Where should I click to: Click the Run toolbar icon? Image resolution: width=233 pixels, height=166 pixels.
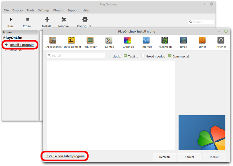tap(11, 19)
